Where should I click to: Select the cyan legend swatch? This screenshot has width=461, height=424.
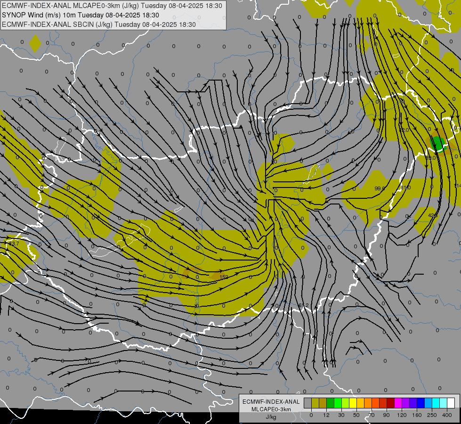pos(436,403)
